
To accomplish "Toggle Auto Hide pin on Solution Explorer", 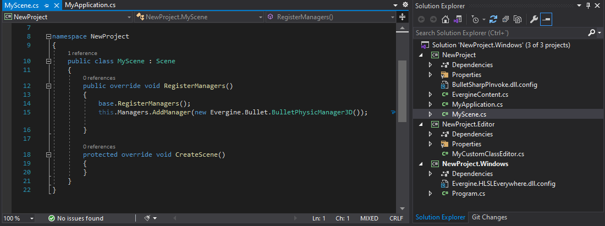I will click(x=588, y=5).
